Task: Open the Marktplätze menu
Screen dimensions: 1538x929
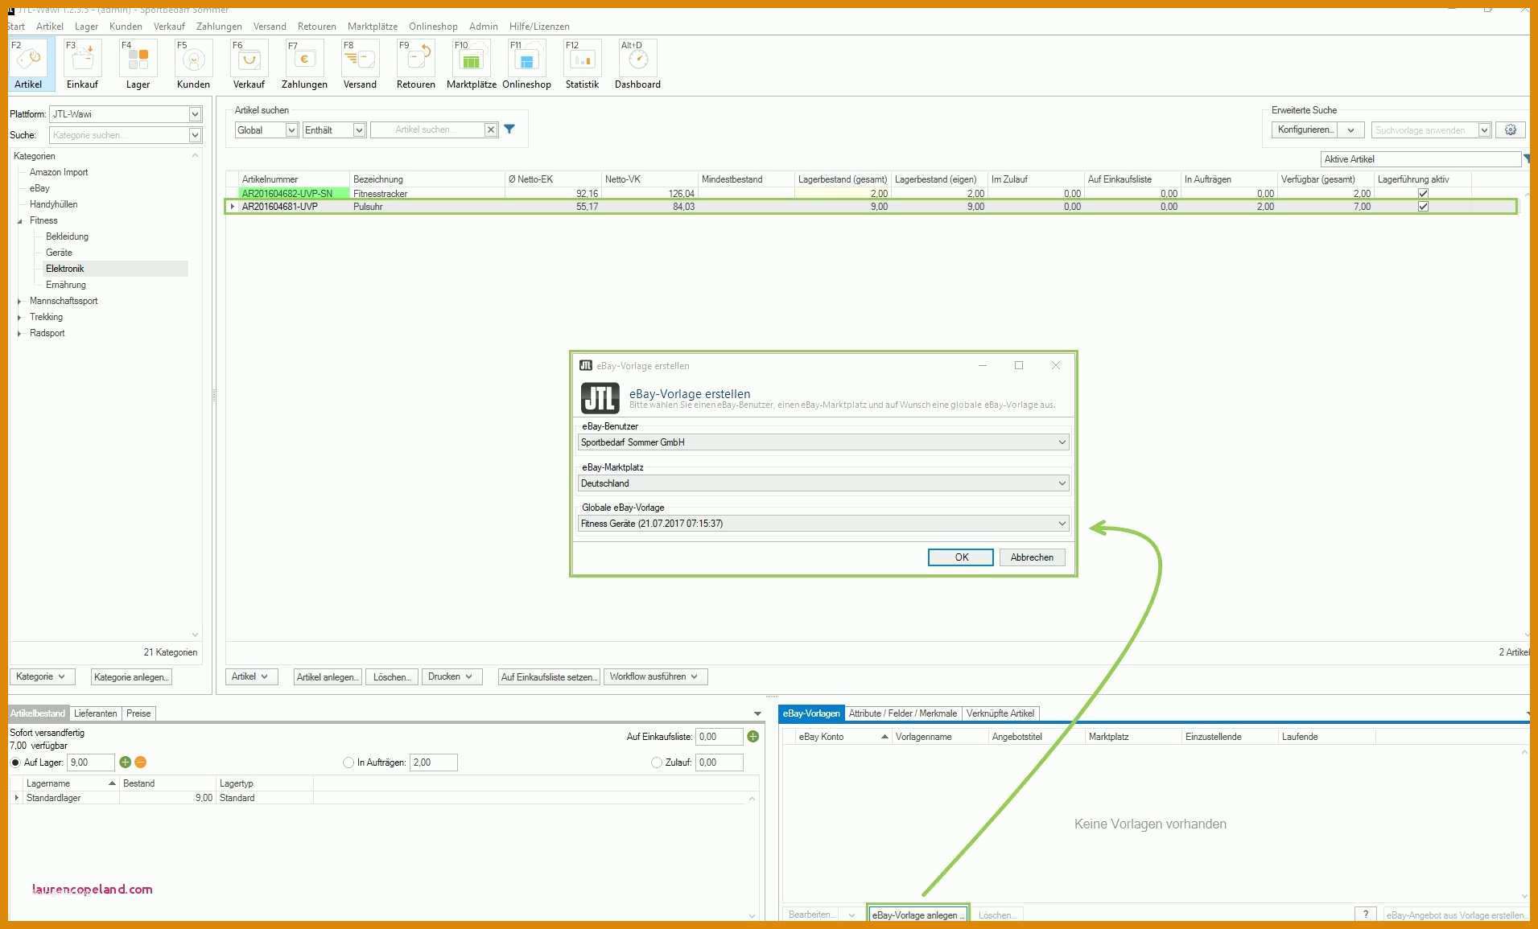Action: 373,27
